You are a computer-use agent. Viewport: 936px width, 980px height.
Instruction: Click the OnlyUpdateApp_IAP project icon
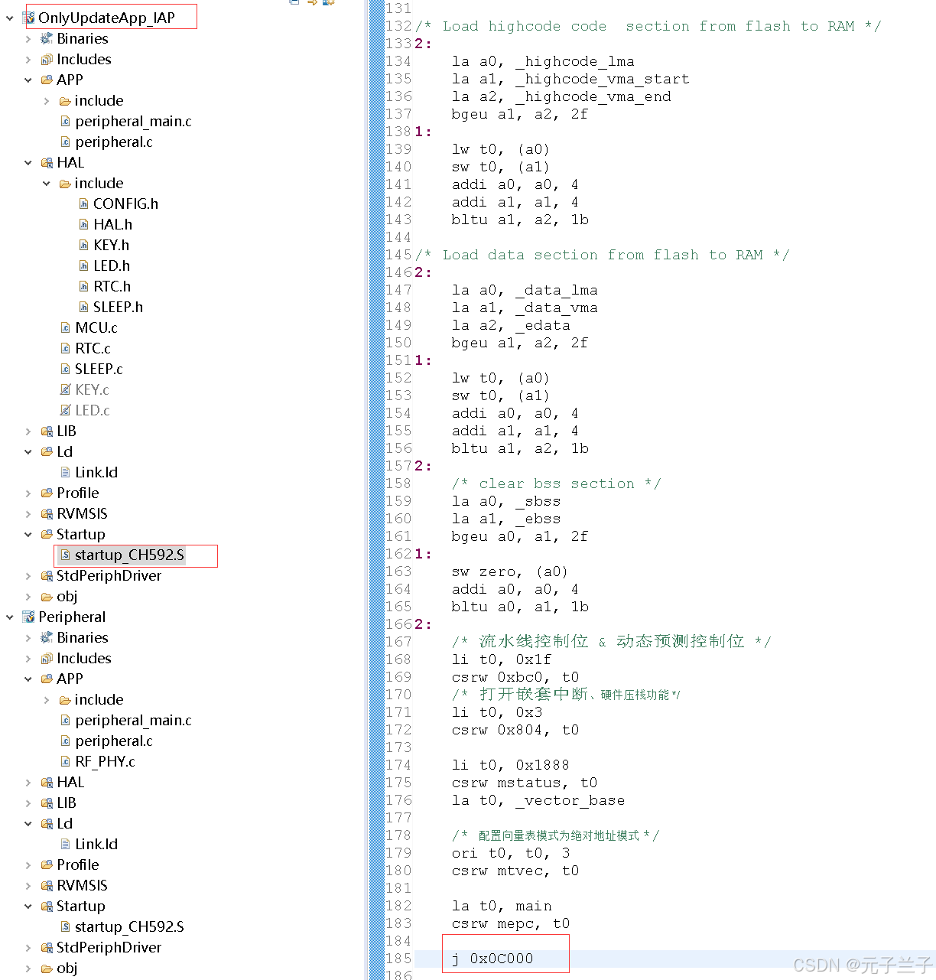29,18
